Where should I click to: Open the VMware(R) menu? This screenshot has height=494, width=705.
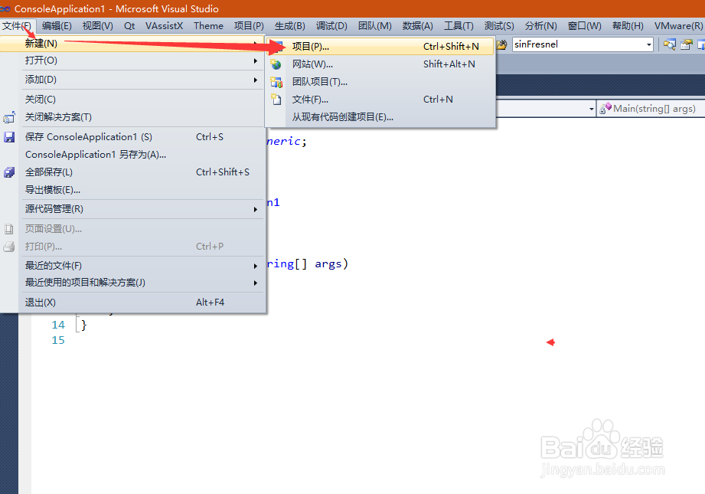pyautogui.click(x=678, y=25)
